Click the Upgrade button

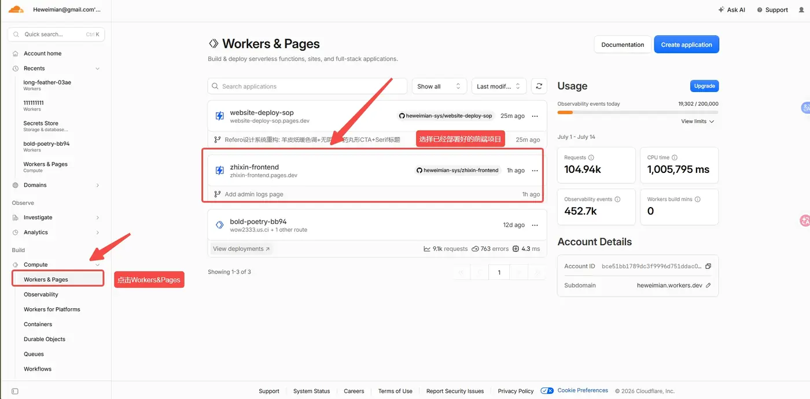[x=704, y=86]
